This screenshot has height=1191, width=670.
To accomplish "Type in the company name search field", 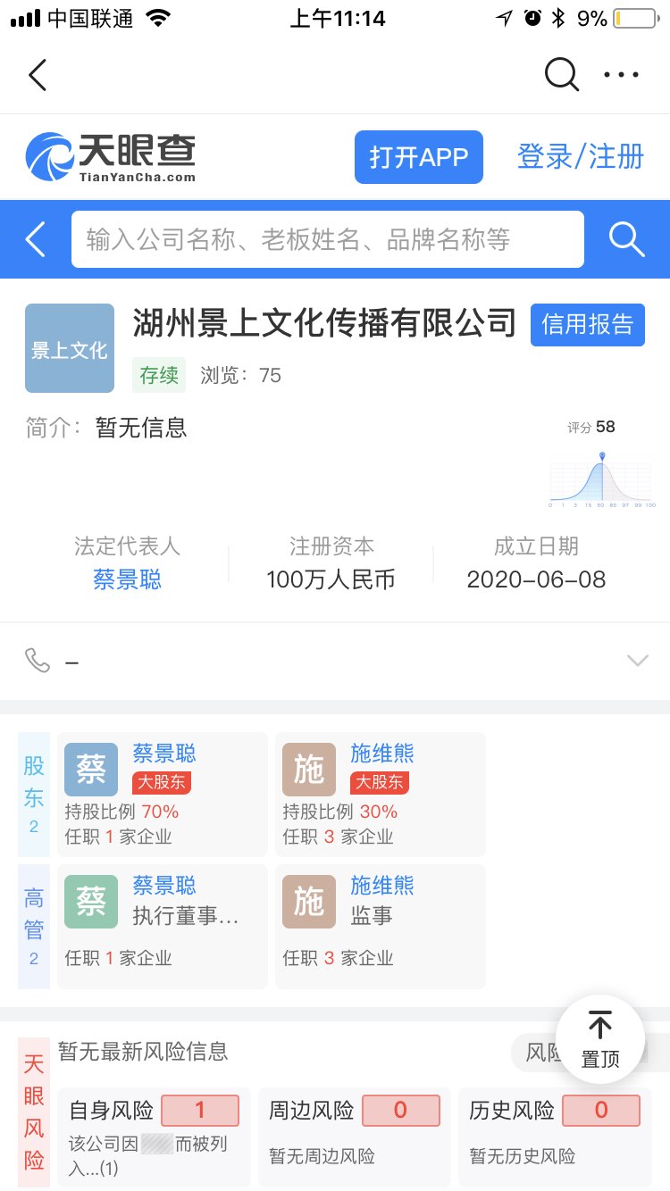I will point(327,239).
